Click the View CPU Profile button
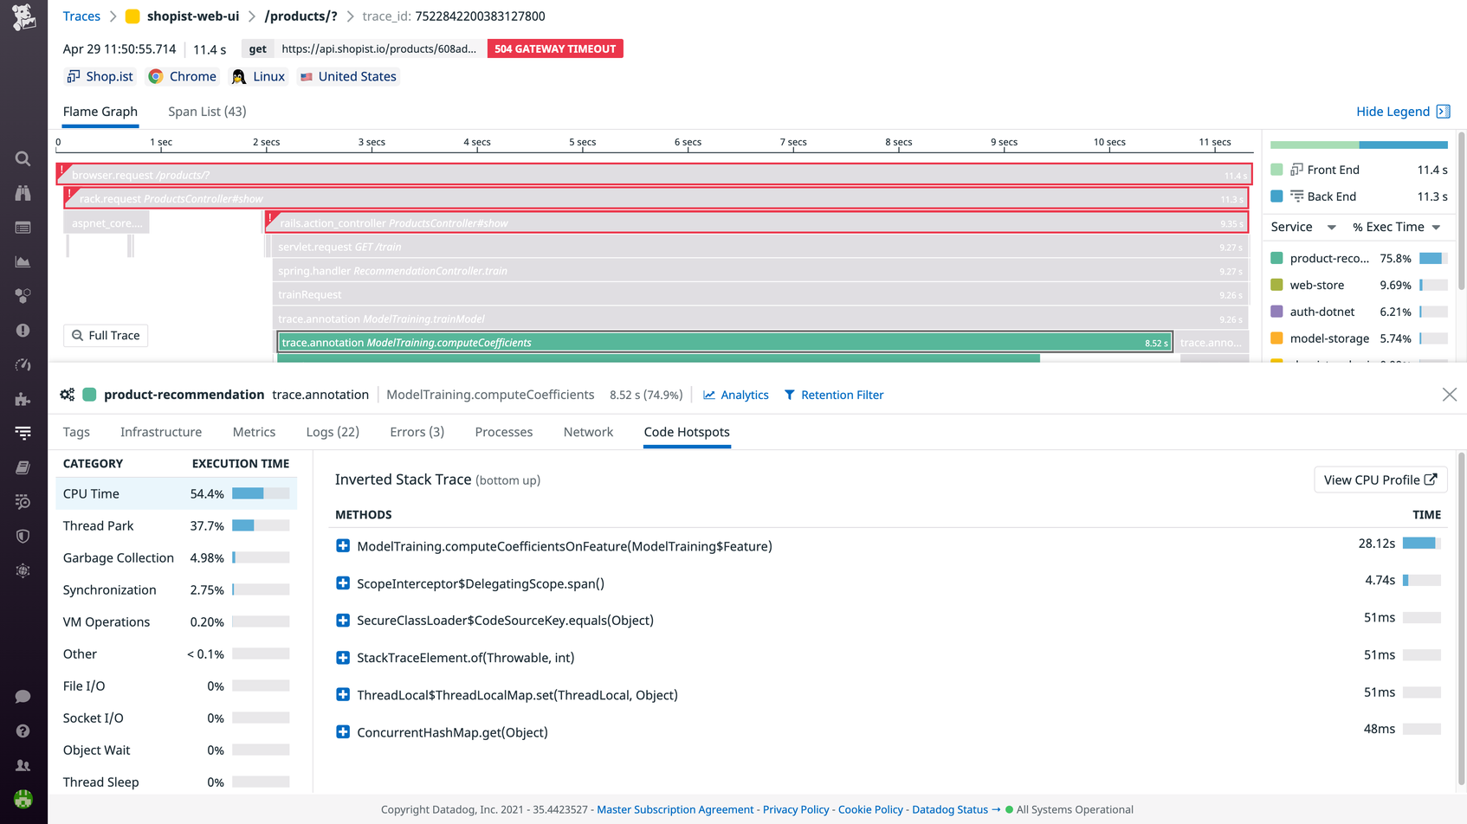The width and height of the screenshot is (1467, 824). point(1380,479)
